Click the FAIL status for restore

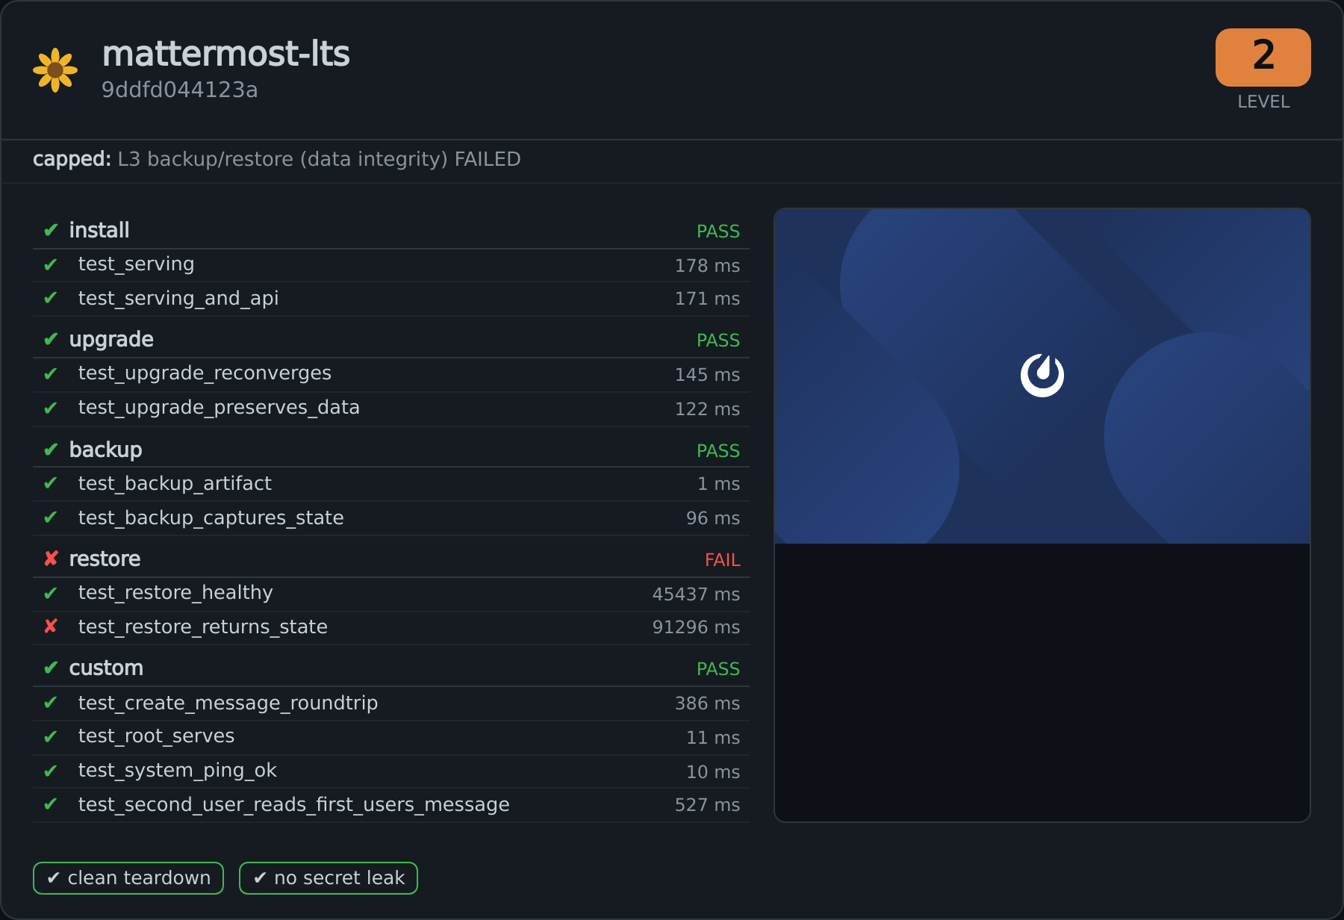(723, 560)
